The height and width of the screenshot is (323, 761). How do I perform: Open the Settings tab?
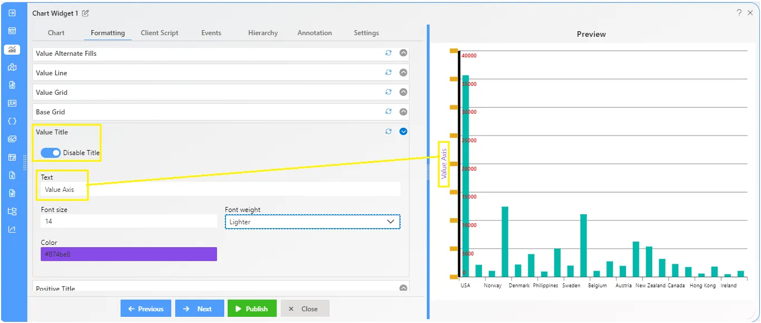coord(367,33)
